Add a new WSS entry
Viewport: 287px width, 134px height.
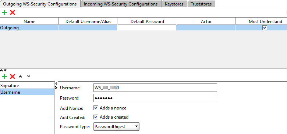4,77
